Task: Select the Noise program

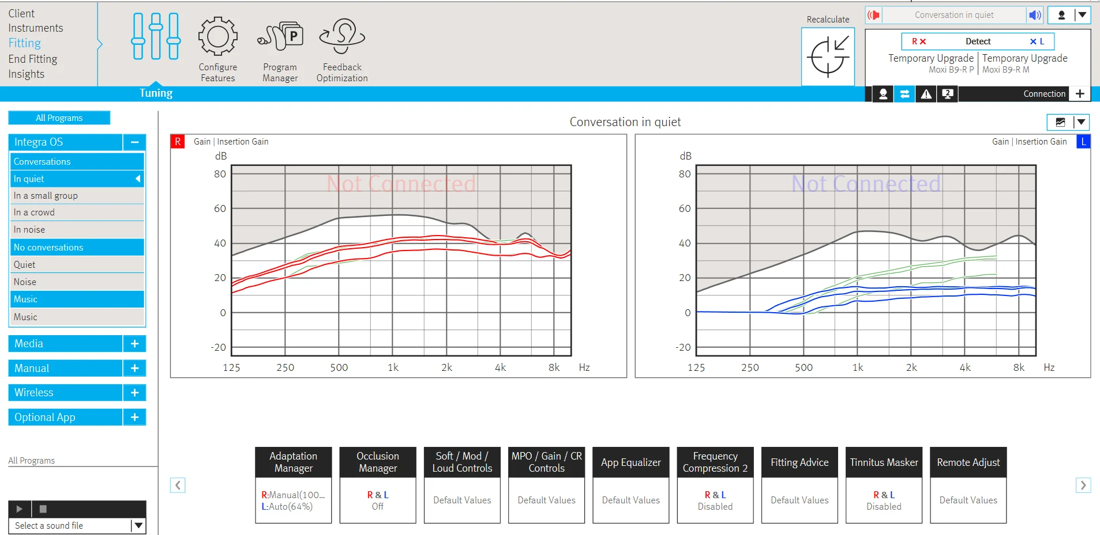Action: [x=77, y=282]
